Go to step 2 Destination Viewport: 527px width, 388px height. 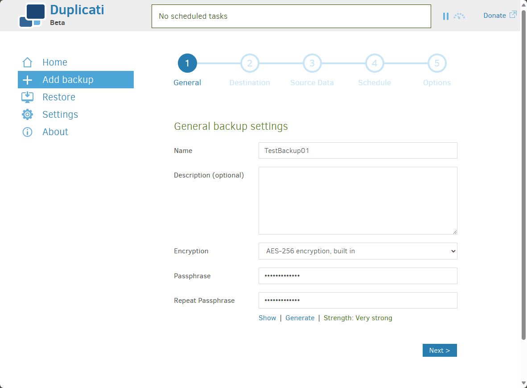point(249,63)
